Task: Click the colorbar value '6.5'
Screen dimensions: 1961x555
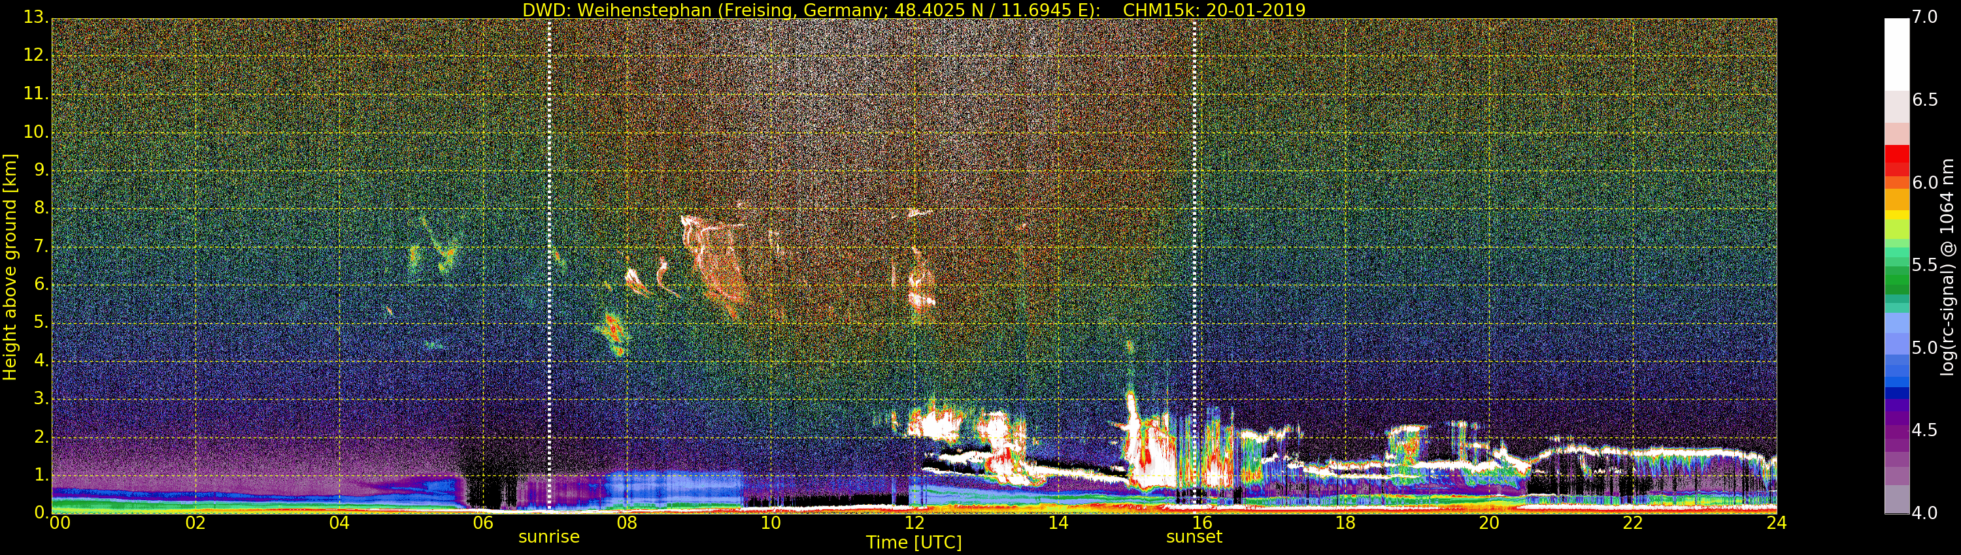Action: click(x=1925, y=100)
